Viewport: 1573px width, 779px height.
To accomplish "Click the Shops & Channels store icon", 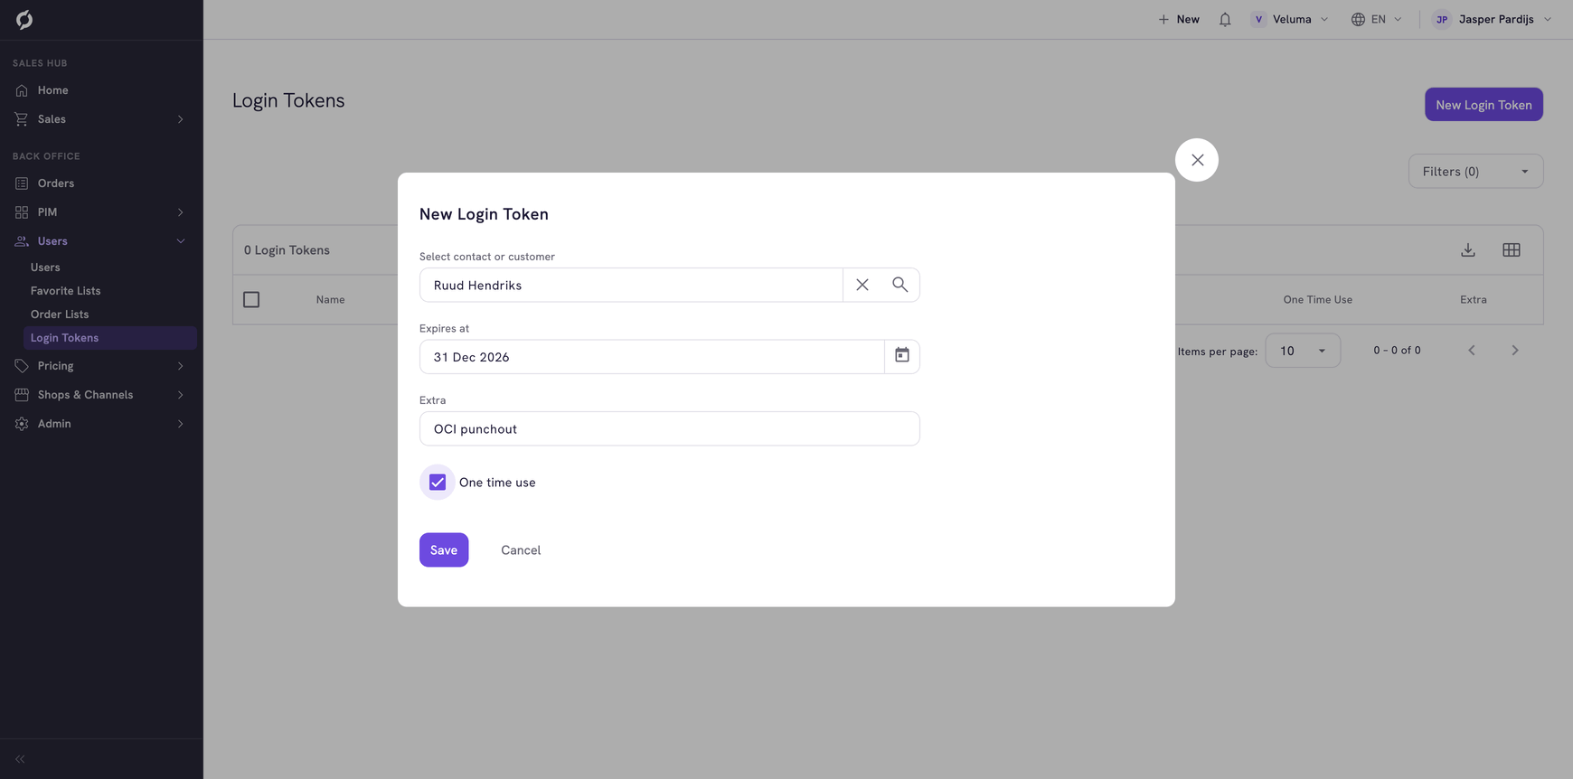I will pos(22,395).
